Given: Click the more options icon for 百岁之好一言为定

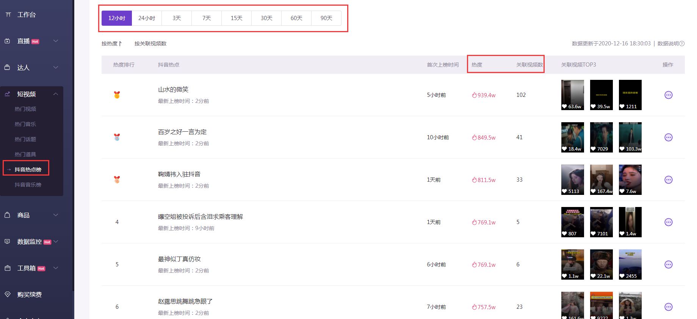Looking at the screenshot, I should point(668,137).
